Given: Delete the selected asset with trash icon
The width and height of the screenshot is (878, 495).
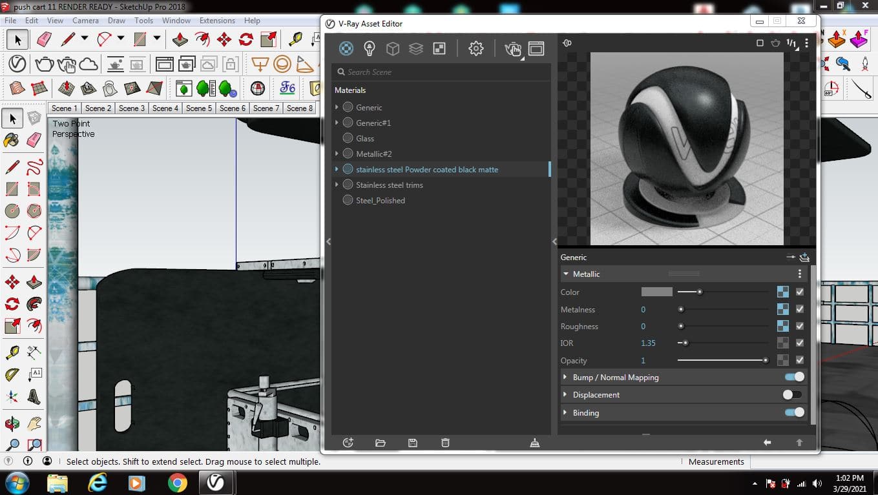Looking at the screenshot, I should tap(445, 443).
